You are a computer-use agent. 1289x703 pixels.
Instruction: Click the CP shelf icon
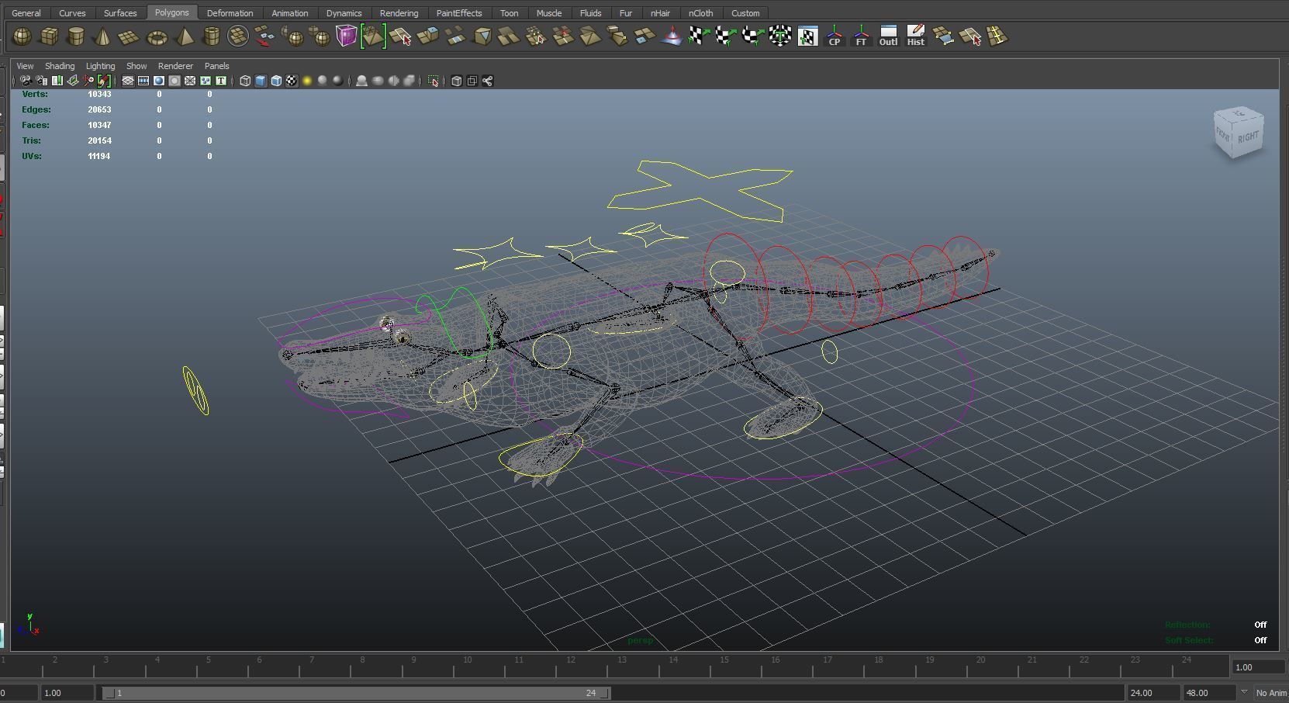pyautogui.click(x=835, y=36)
